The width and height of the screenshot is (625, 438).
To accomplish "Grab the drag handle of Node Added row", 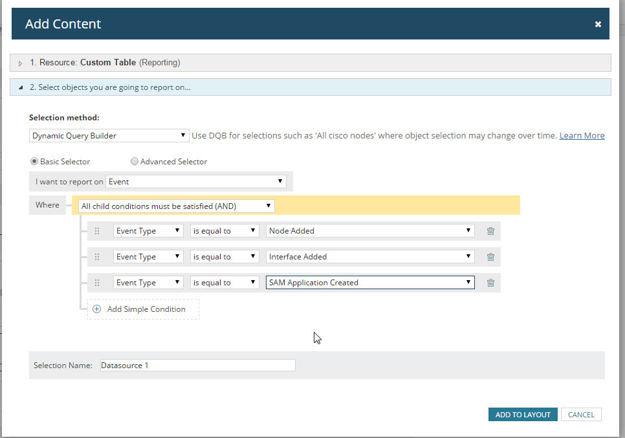I will [x=97, y=231].
